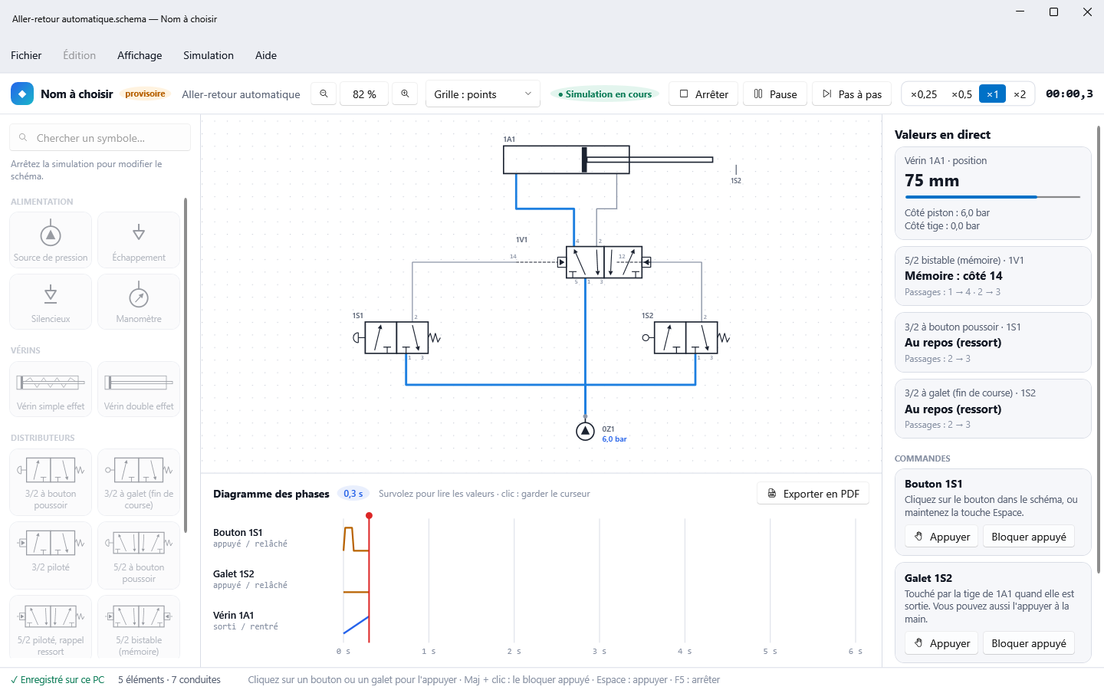Click the 0Z1 pressure source in schematic

pos(585,432)
